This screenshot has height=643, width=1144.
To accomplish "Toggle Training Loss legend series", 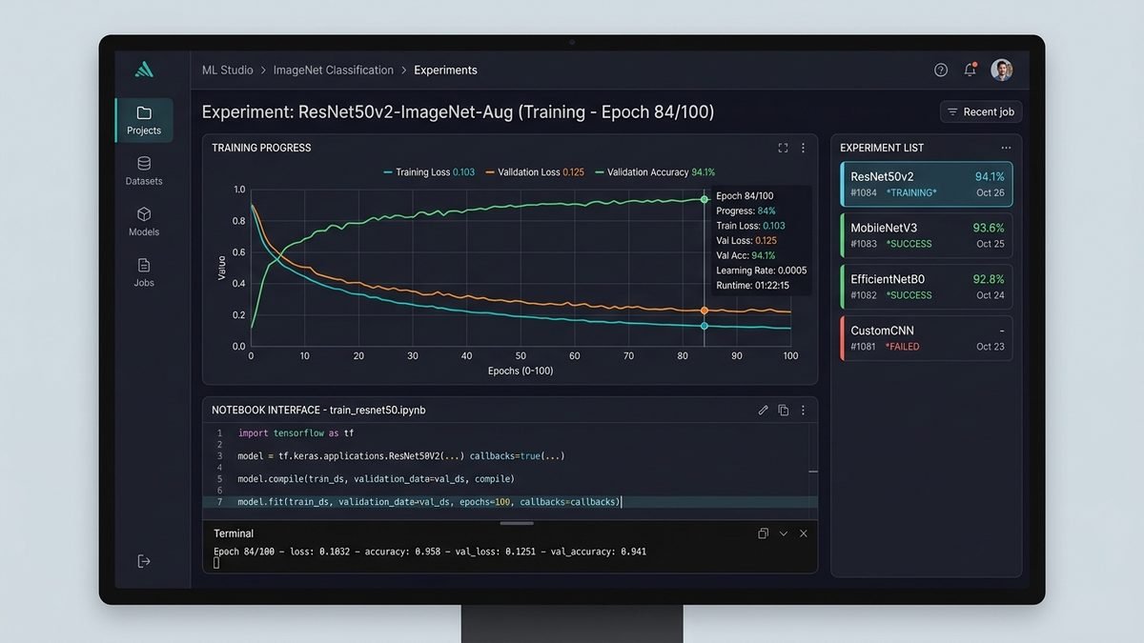I will [428, 172].
